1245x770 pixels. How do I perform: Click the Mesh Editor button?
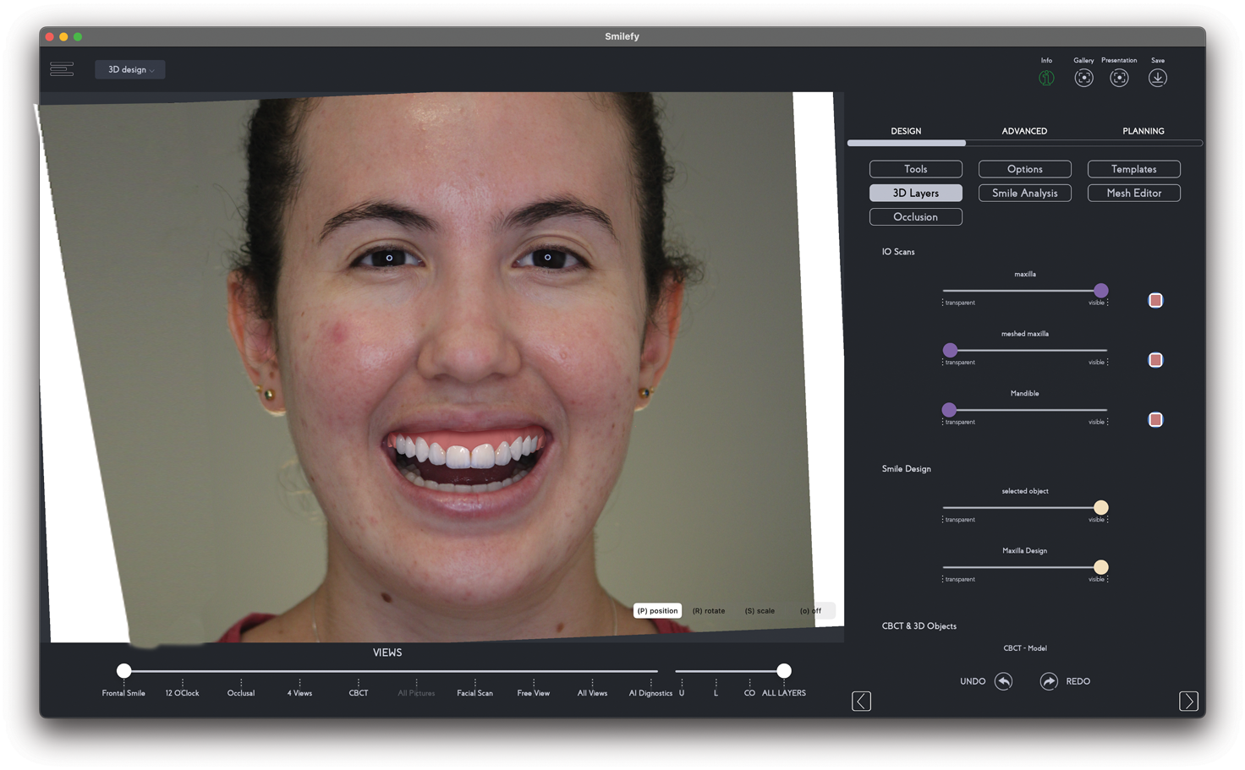tap(1133, 193)
